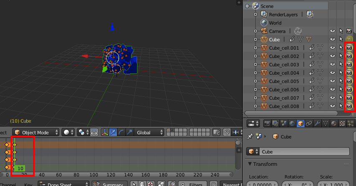Expand Cube_cell.006 in the outliner
The height and width of the screenshot is (186, 356).
pyautogui.click(x=255, y=90)
